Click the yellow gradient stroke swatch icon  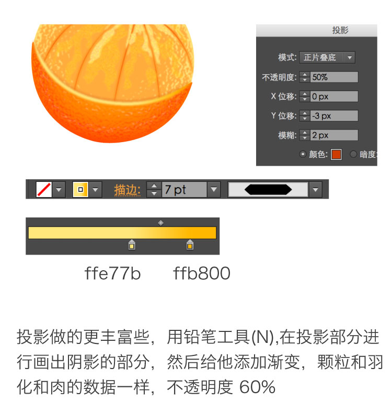point(80,189)
